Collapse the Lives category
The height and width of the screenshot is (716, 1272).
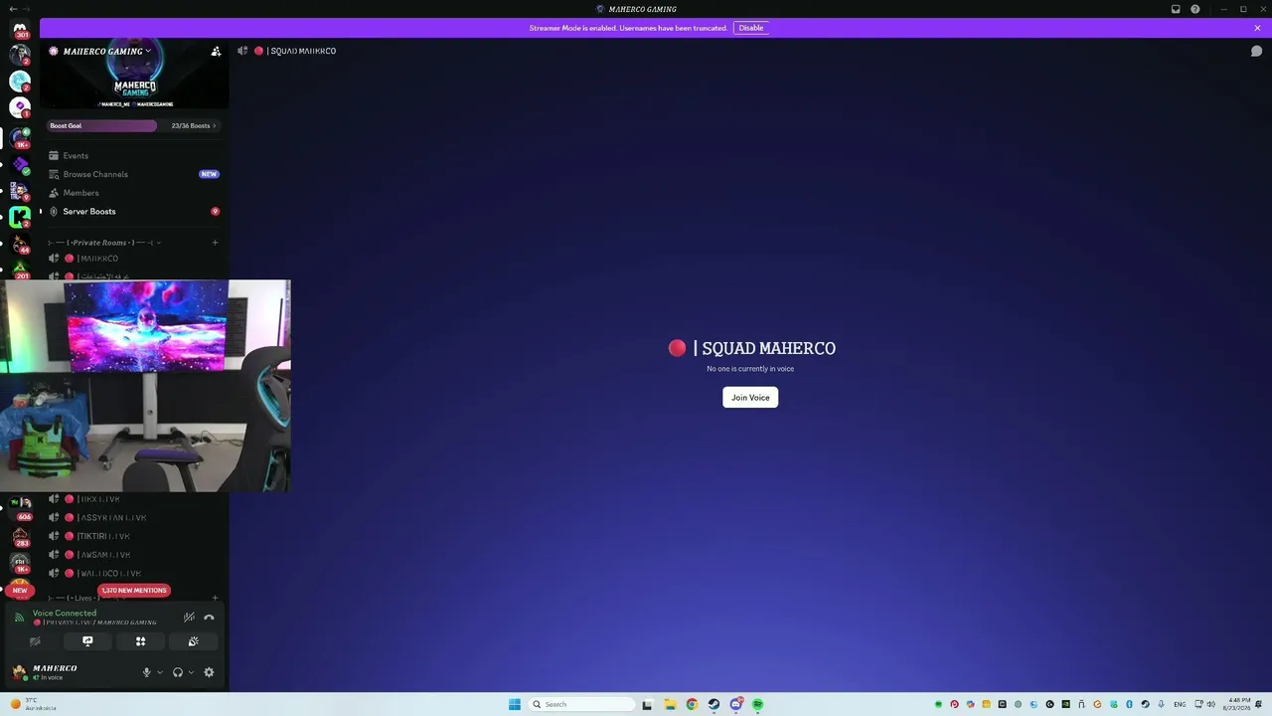pyautogui.click(x=84, y=598)
